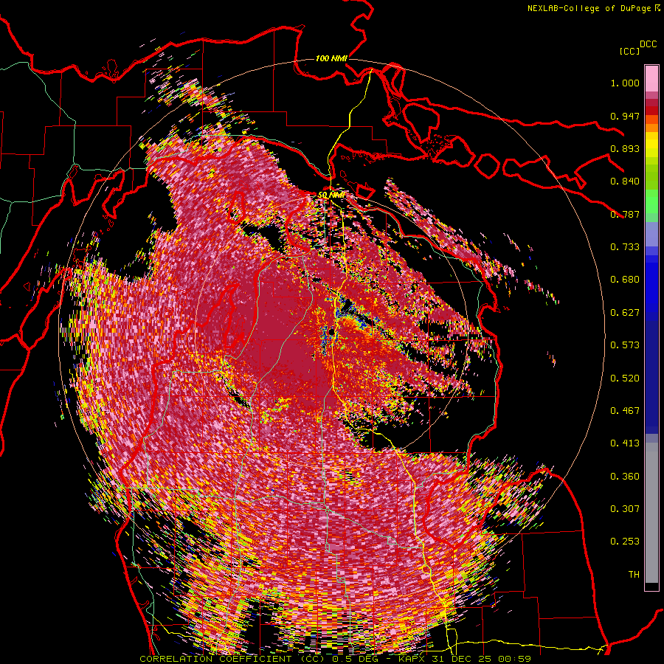Click the light pink top color bar segment

[x=651, y=79]
